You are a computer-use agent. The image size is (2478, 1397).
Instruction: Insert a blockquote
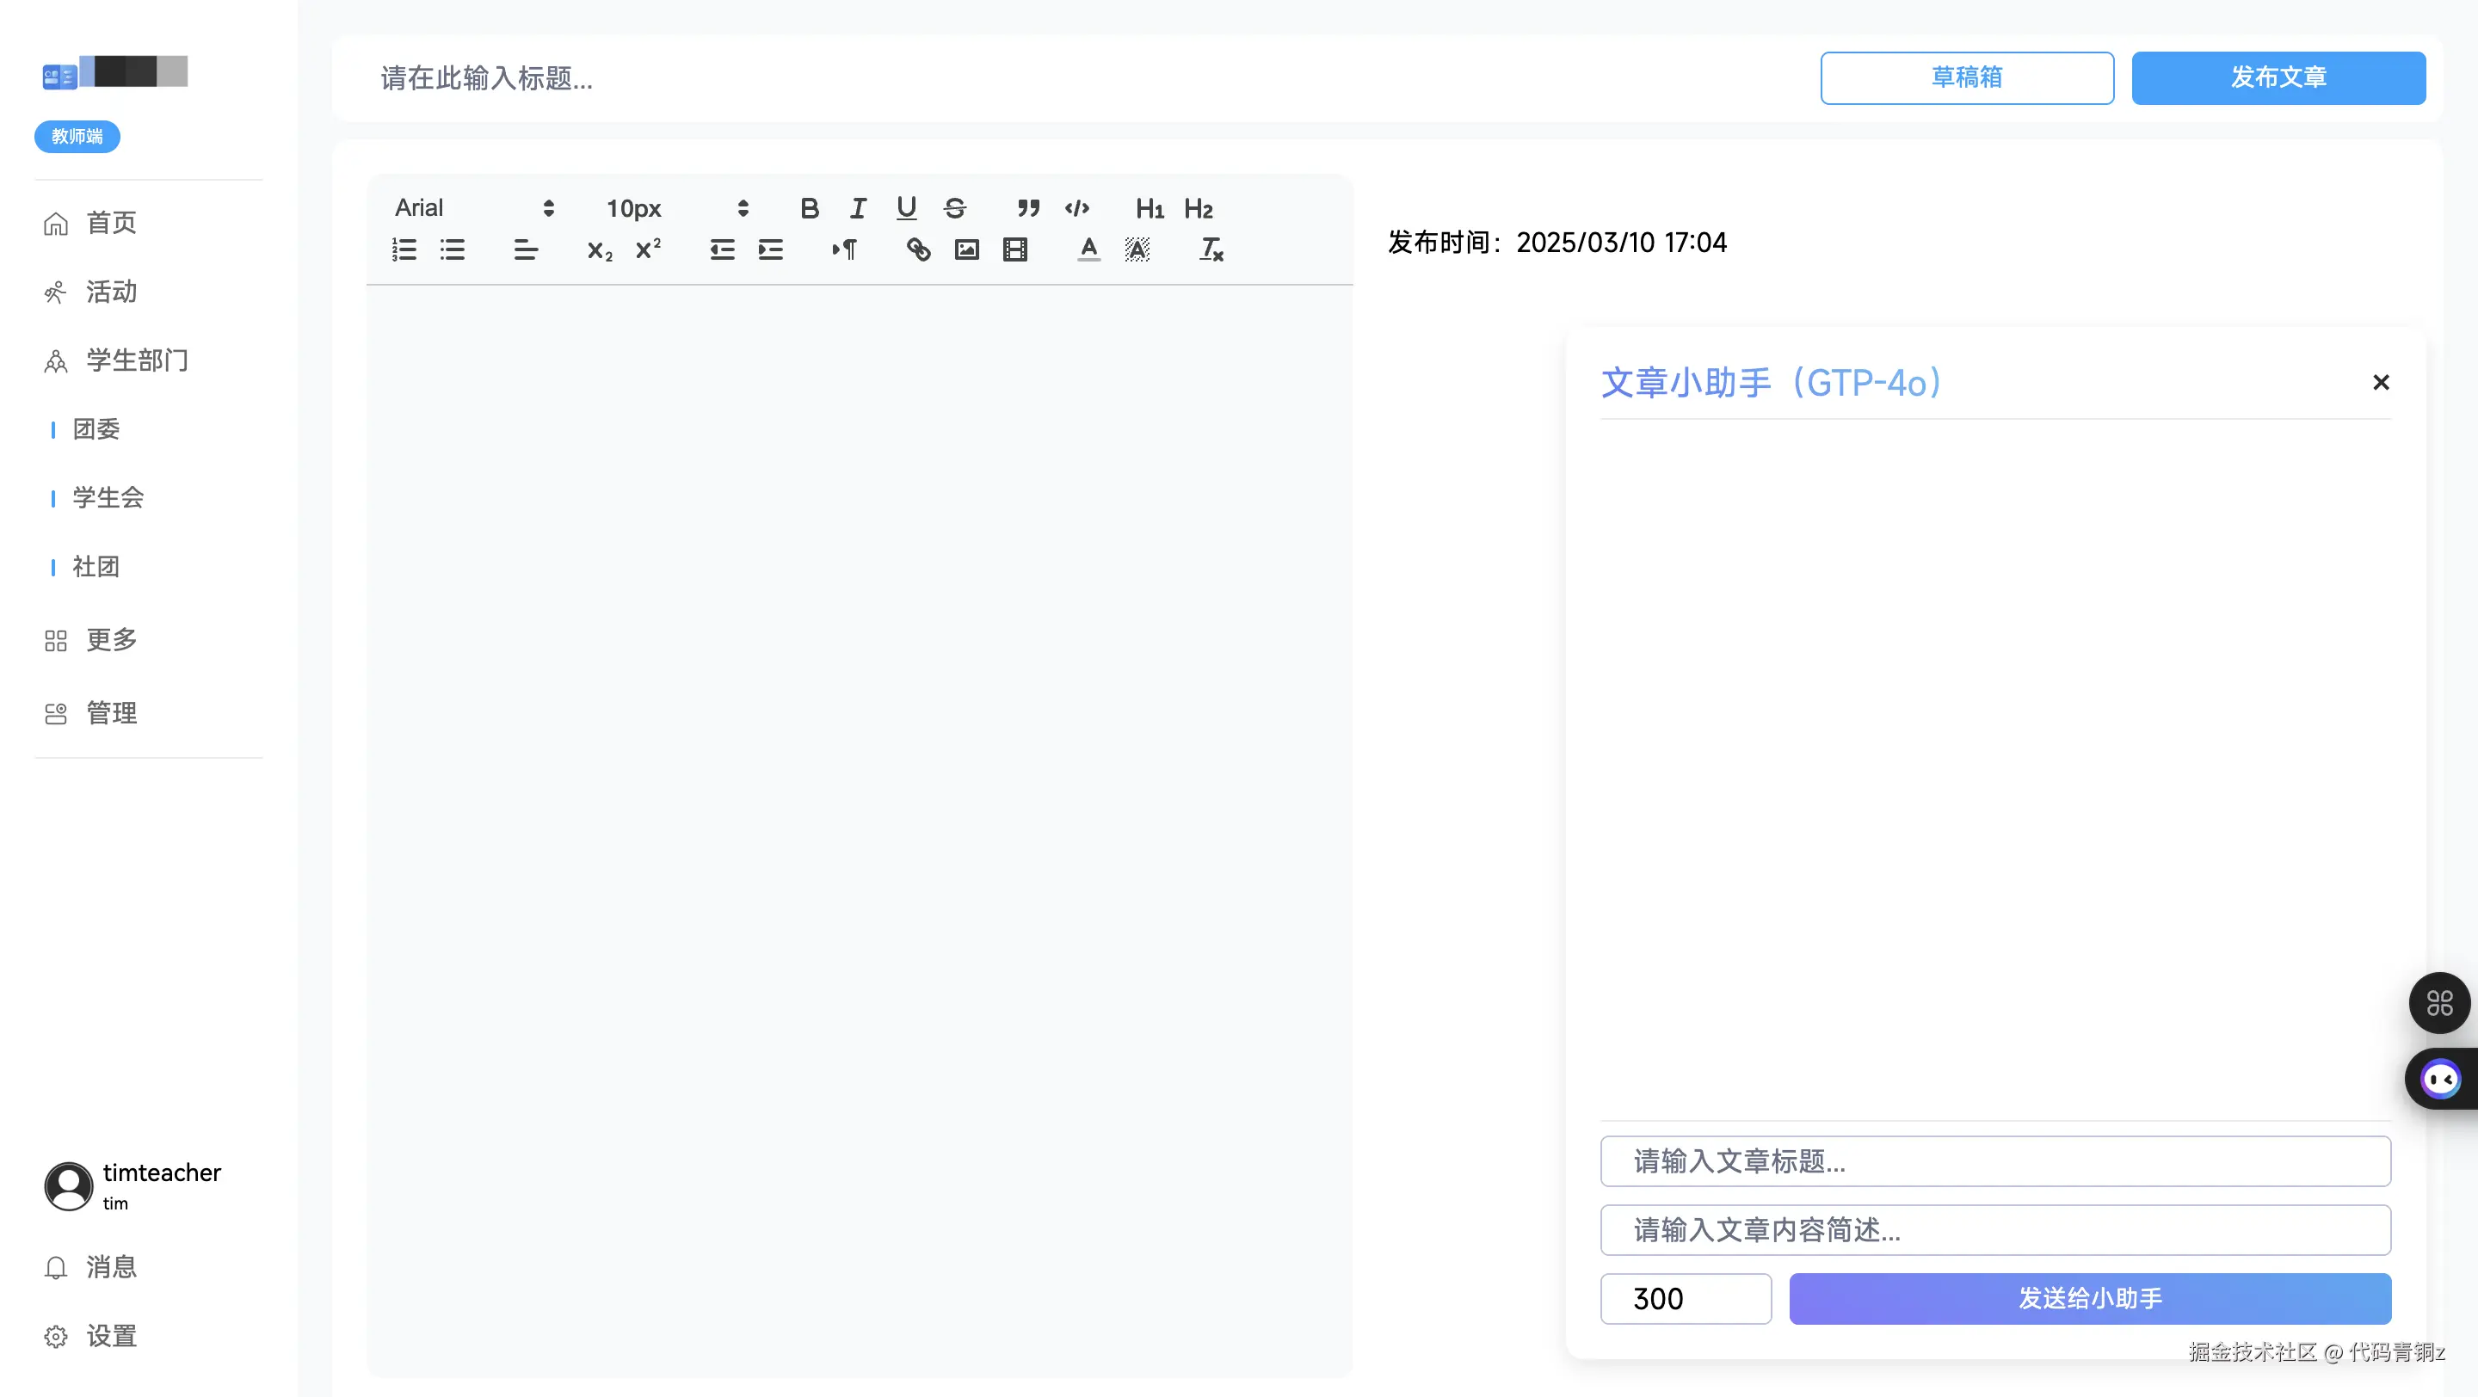click(x=1028, y=207)
